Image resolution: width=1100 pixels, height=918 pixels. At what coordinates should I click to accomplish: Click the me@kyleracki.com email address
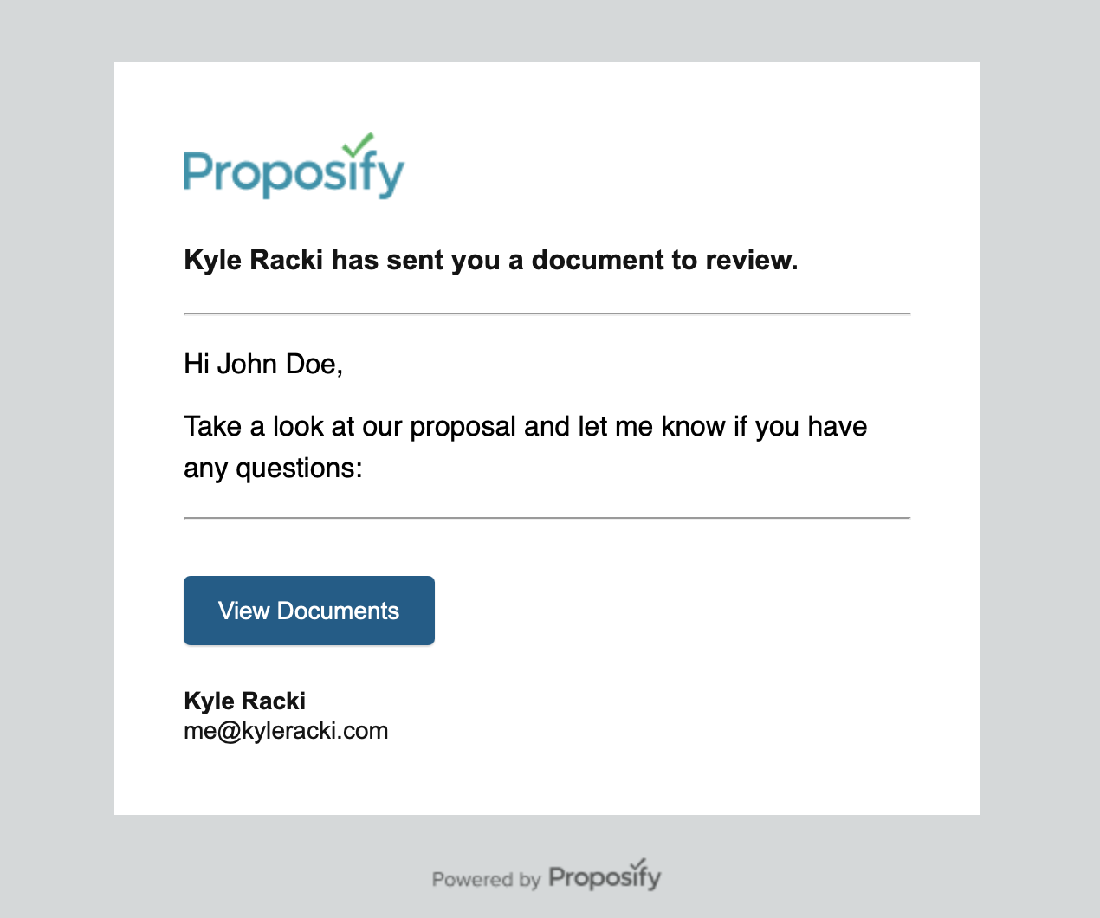tap(286, 731)
